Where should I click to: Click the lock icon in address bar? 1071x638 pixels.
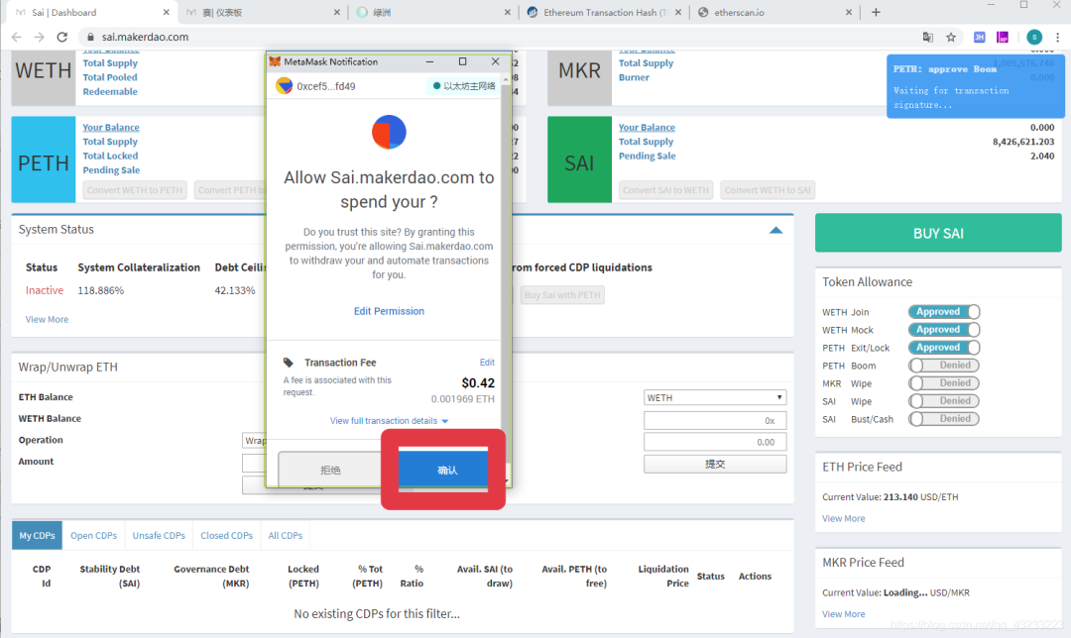(x=90, y=37)
